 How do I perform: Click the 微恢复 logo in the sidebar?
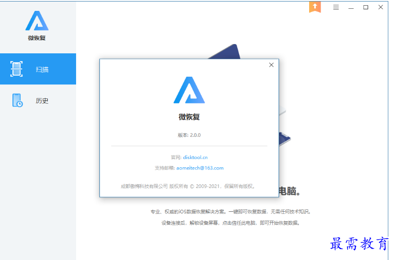click(37, 21)
